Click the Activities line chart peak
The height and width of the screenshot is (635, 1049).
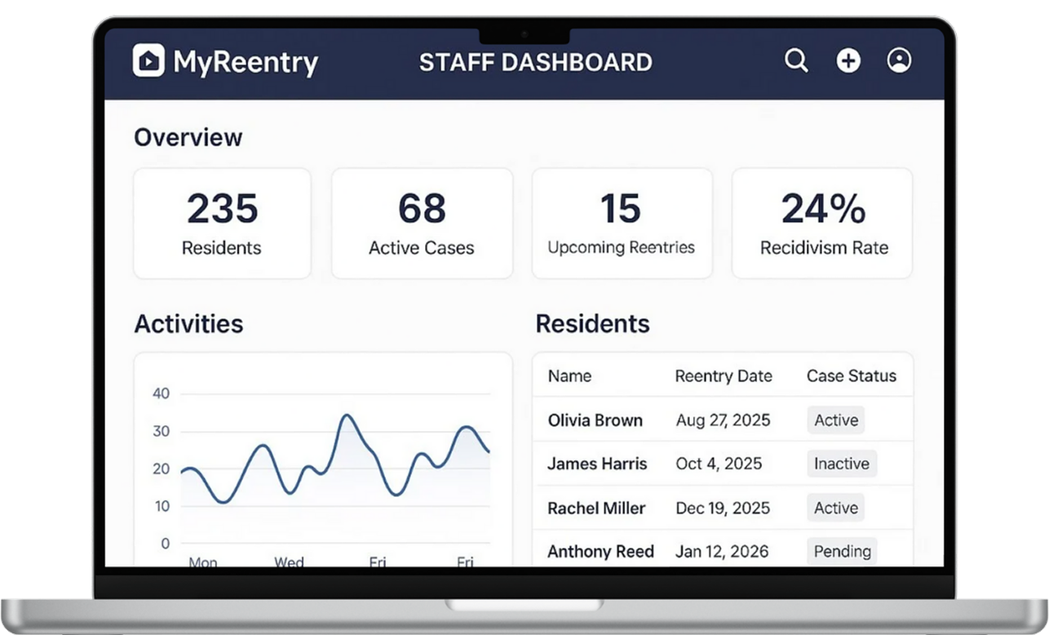347,416
